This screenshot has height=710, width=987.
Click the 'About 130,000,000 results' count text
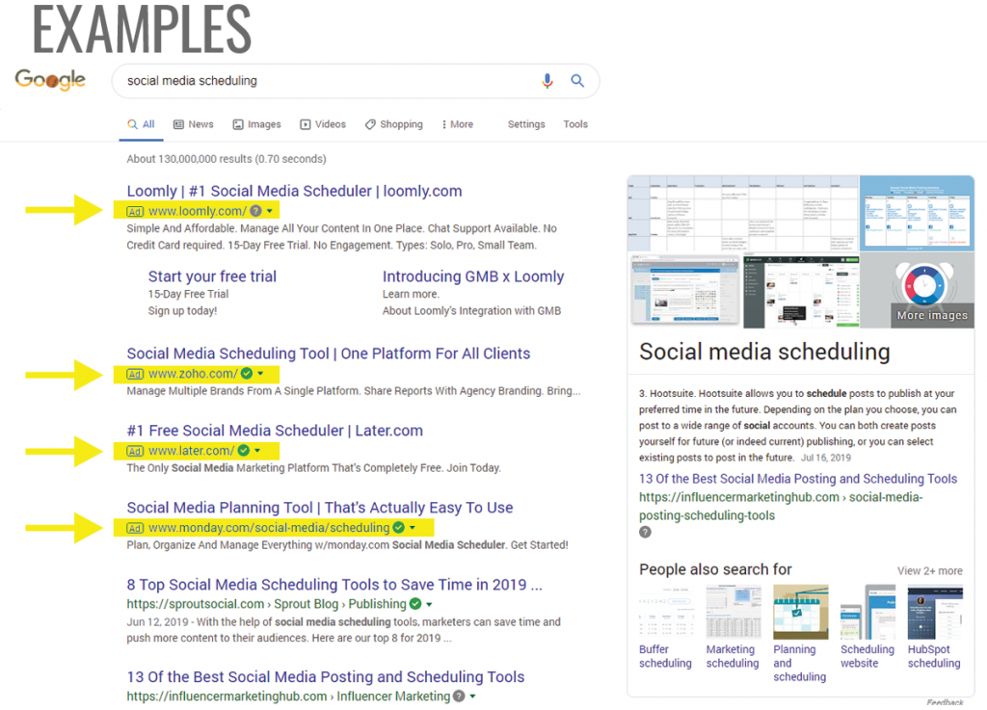click(x=226, y=159)
